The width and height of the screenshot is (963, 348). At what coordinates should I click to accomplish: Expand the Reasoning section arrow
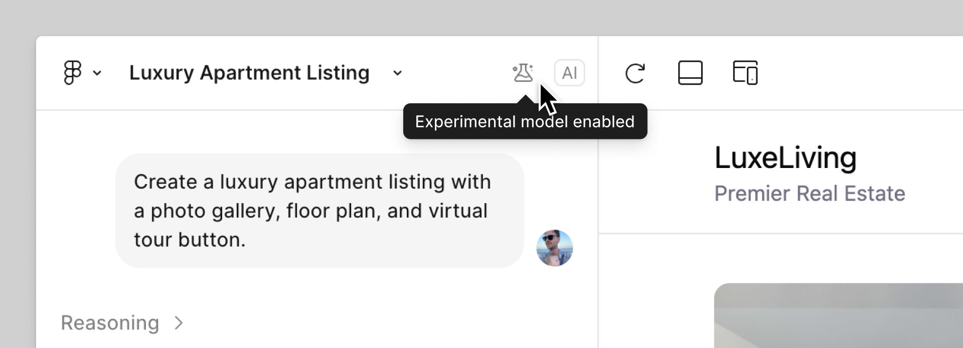[179, 323]
